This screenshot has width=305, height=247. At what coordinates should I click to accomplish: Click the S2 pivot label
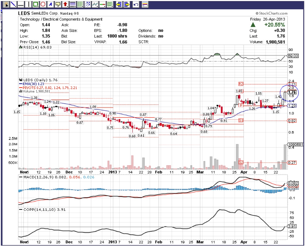pos(241,162)
